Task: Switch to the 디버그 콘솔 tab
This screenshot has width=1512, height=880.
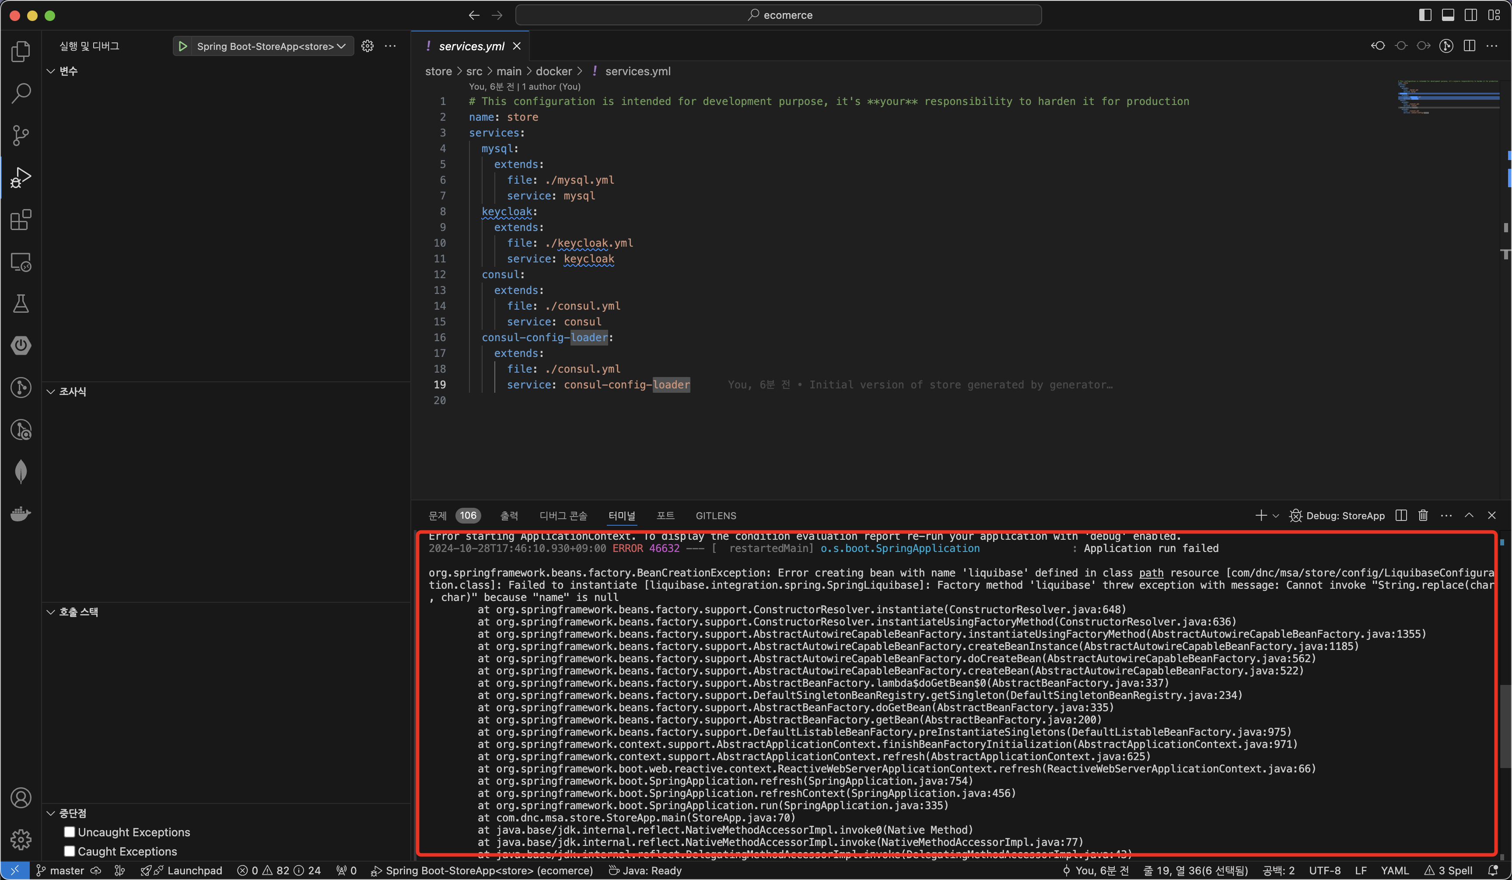Action: click(563, 516)
